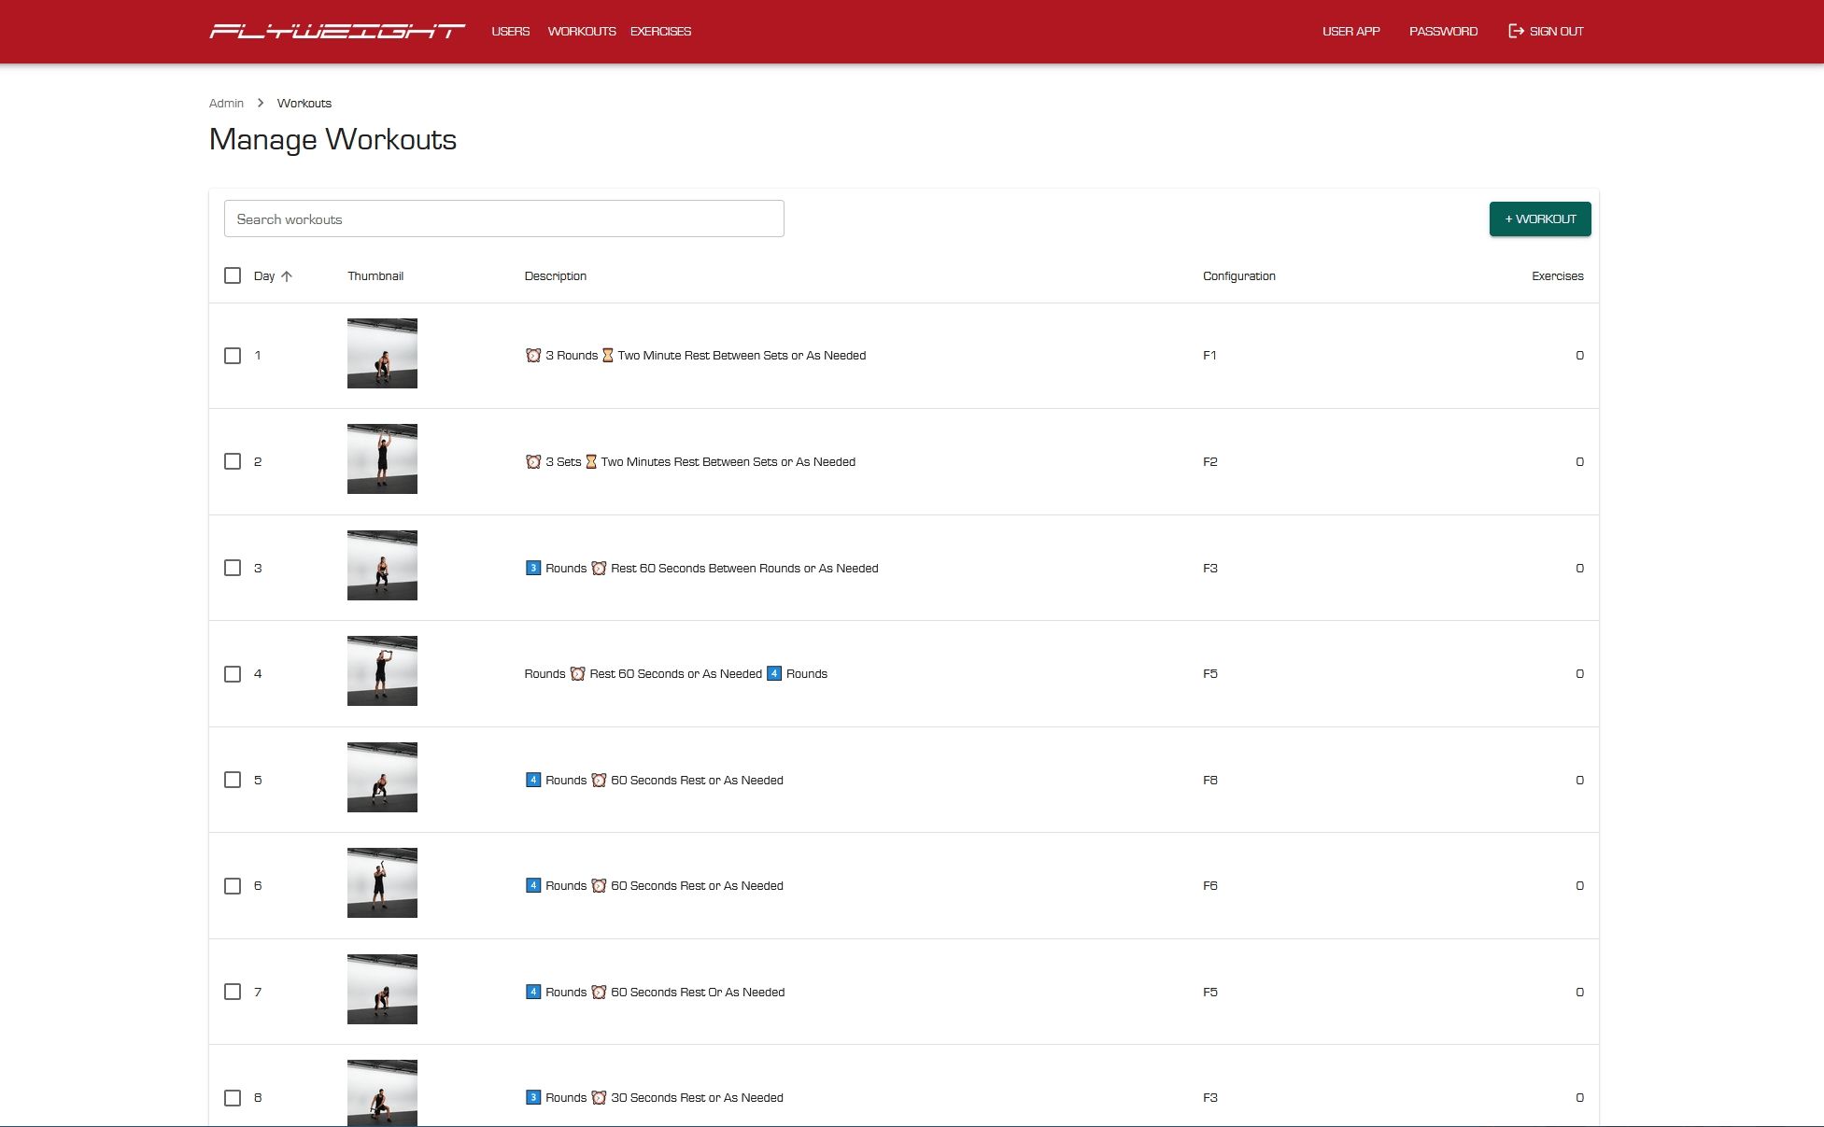The width and height of the screenshot is (1824, 1127).
Task: Focus the Search workouts field
Action: [x=504, y=218]
